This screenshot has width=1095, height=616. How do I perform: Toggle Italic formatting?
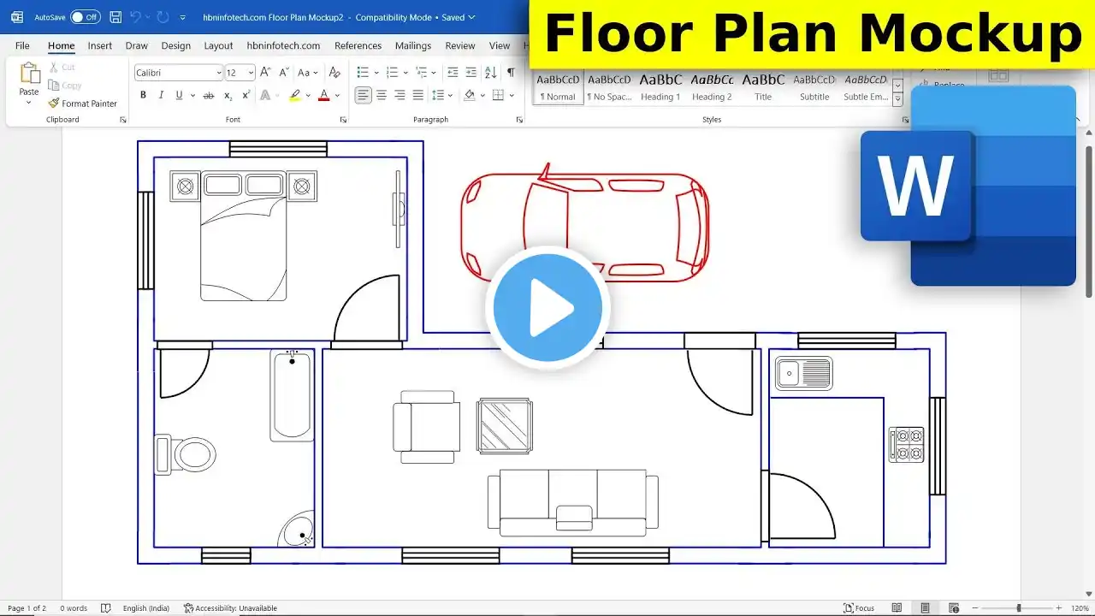click(x=161, y=95)
